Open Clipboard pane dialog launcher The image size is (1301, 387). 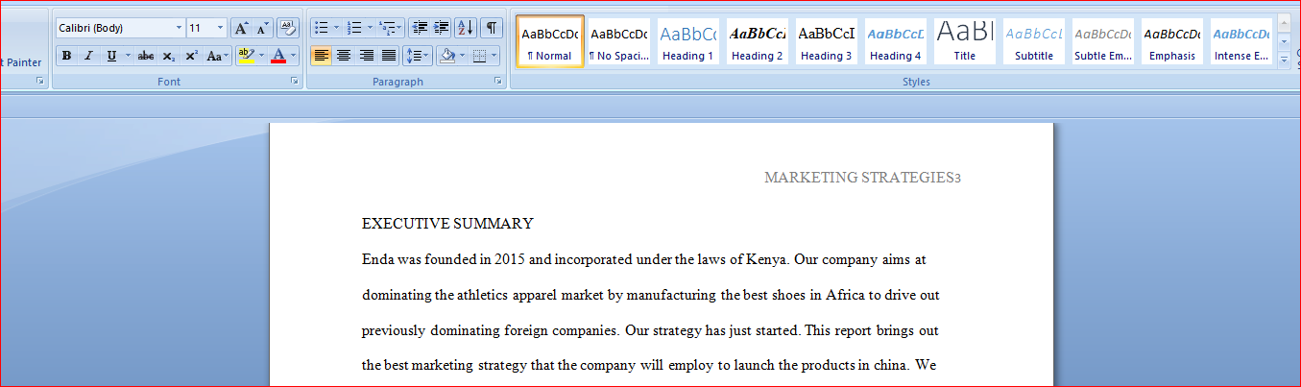click(x=39, y=82)
